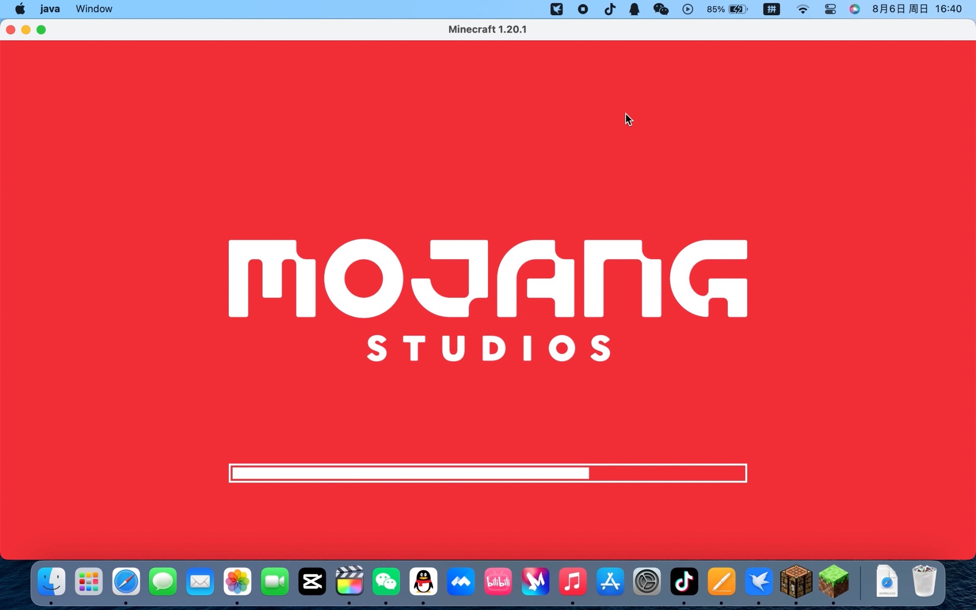The width and height of the screenshot is (976, 610).
Task: Open Minecraft launcher crafting table icon
Action: 796,581
